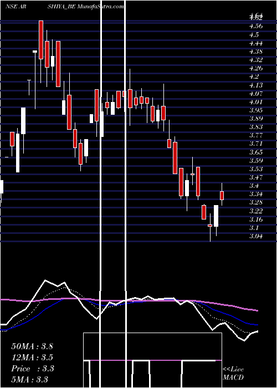277x388 pixels.
Task: Select the 3.1 price axis label
Action: coord(254,228)
